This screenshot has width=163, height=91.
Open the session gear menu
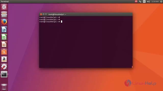tap(161, 2)
